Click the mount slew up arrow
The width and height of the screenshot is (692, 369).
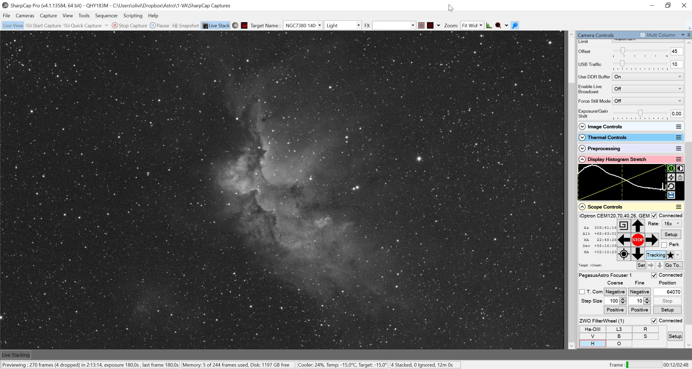click(x=638, y=226)
